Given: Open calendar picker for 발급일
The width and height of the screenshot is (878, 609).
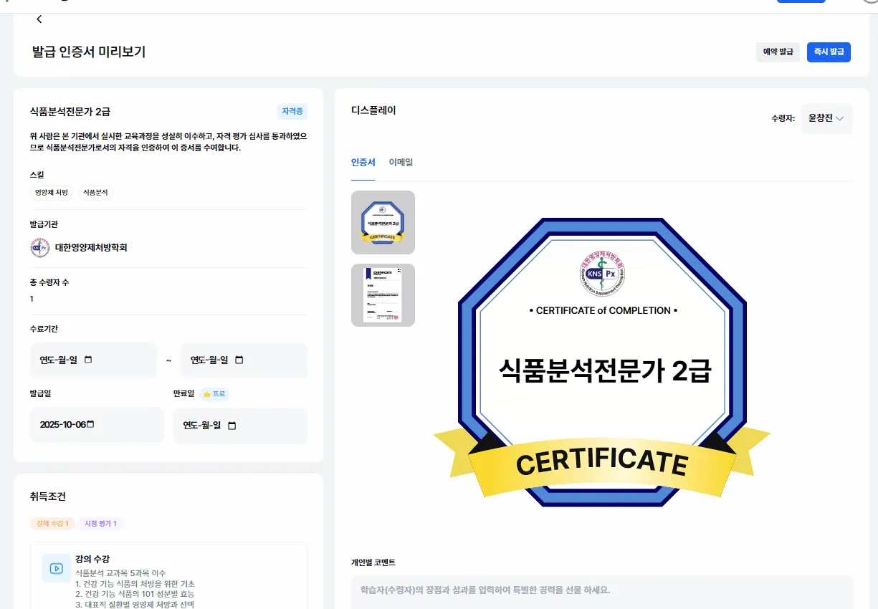Looking at the screenshot, I should (x=90, y=424).
